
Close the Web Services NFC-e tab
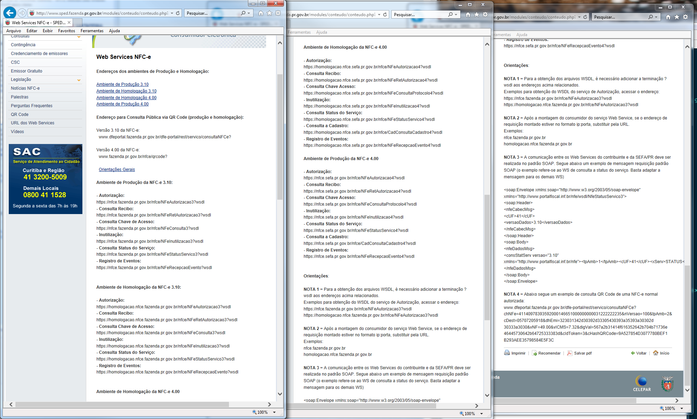pos(69,22)
